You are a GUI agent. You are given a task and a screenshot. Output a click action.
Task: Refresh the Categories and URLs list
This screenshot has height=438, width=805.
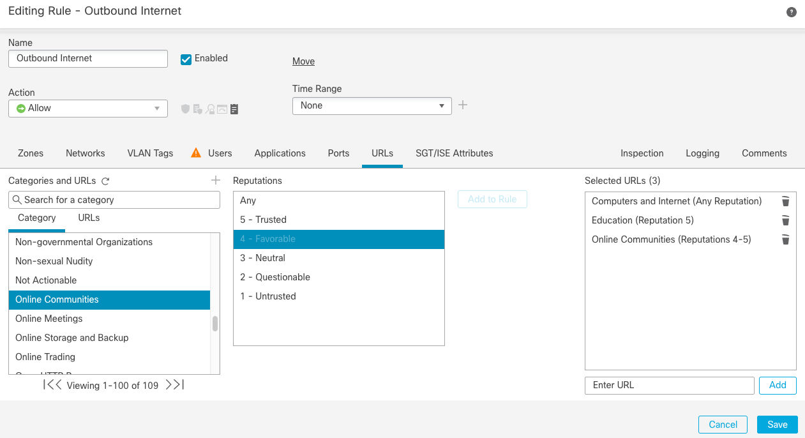(106, 181)
